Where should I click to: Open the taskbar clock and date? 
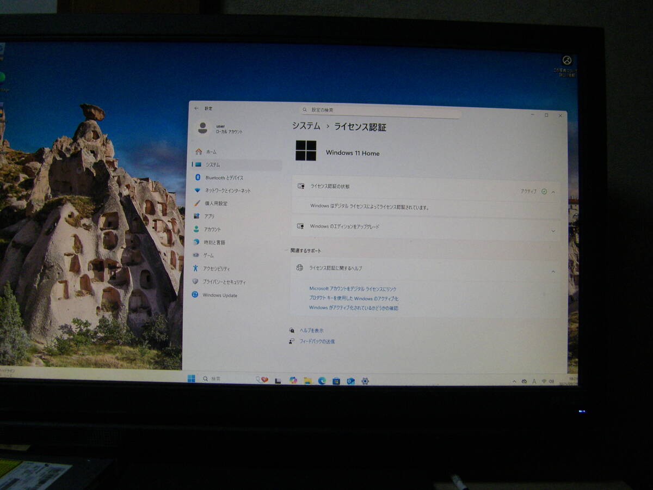click(x=569, y=381)
